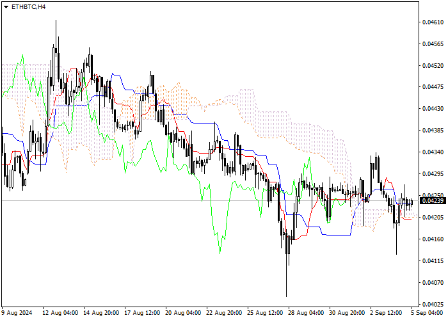Click the 0.04160 price axis label
This screenshot has width=448, height=320.
[433, 239]
